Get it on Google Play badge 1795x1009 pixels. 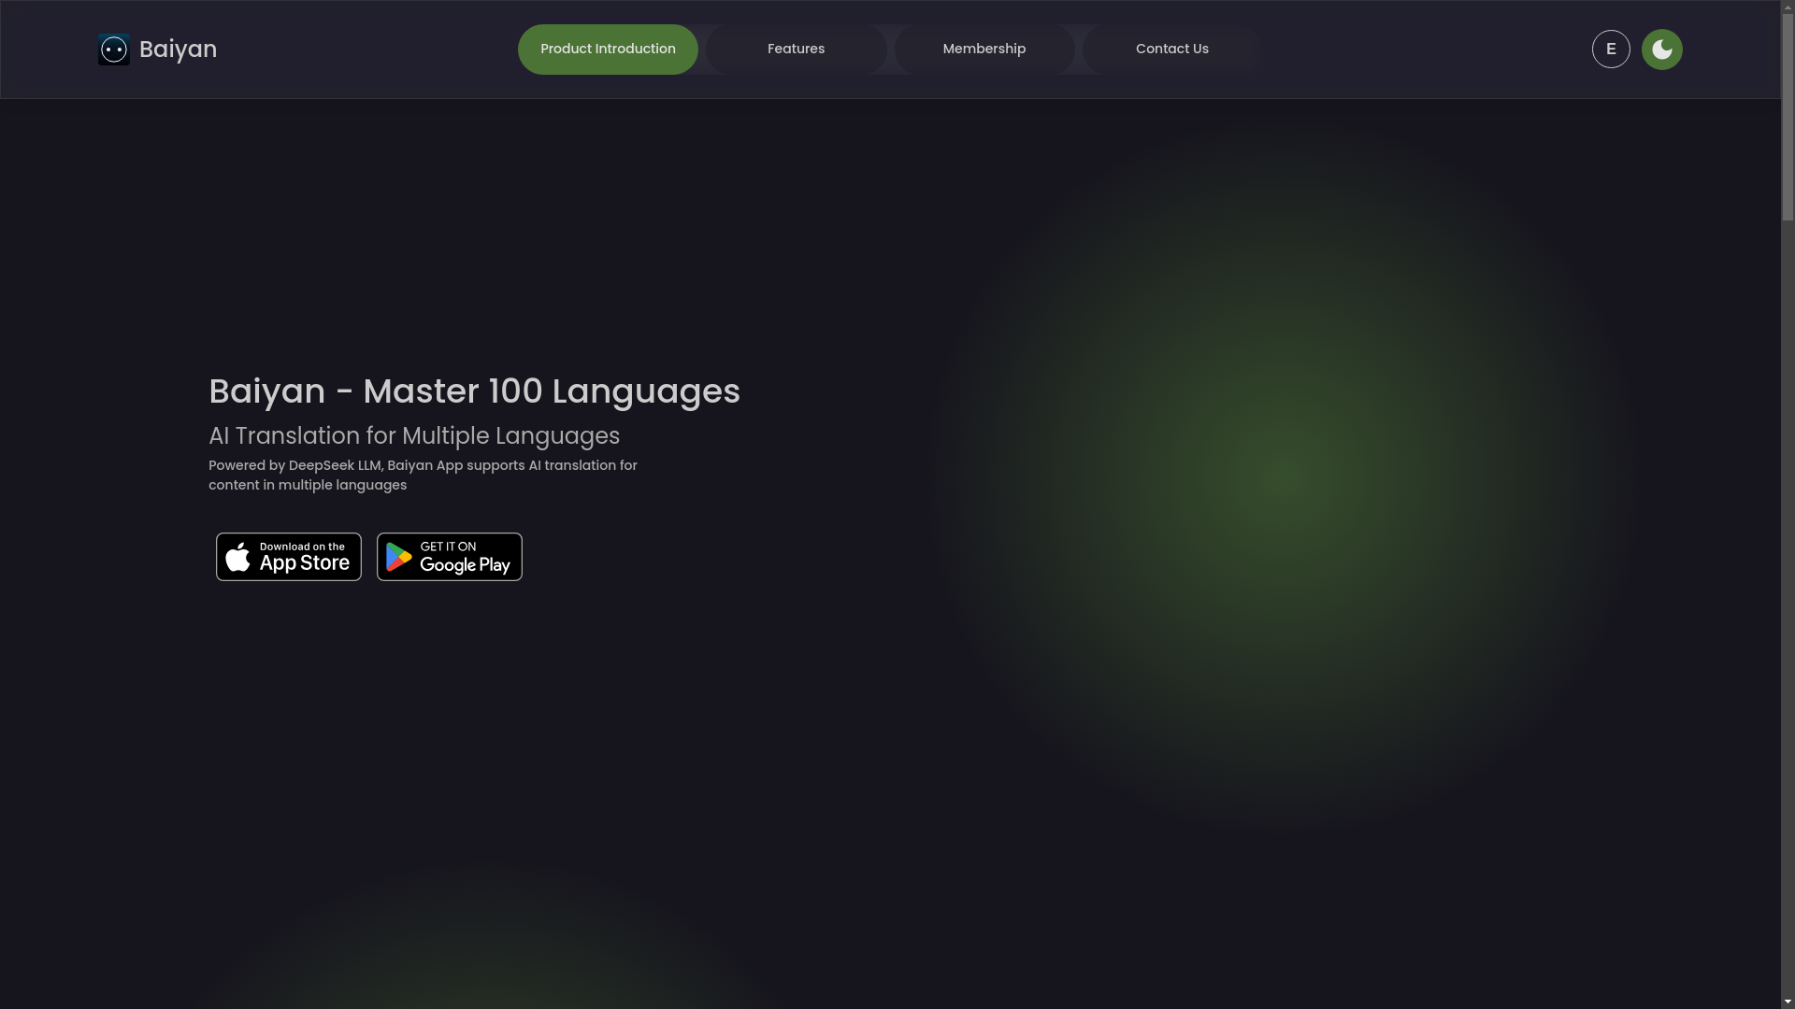coord(450,557)
